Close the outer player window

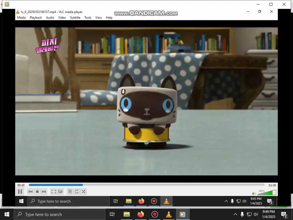(x=284, y=4)
